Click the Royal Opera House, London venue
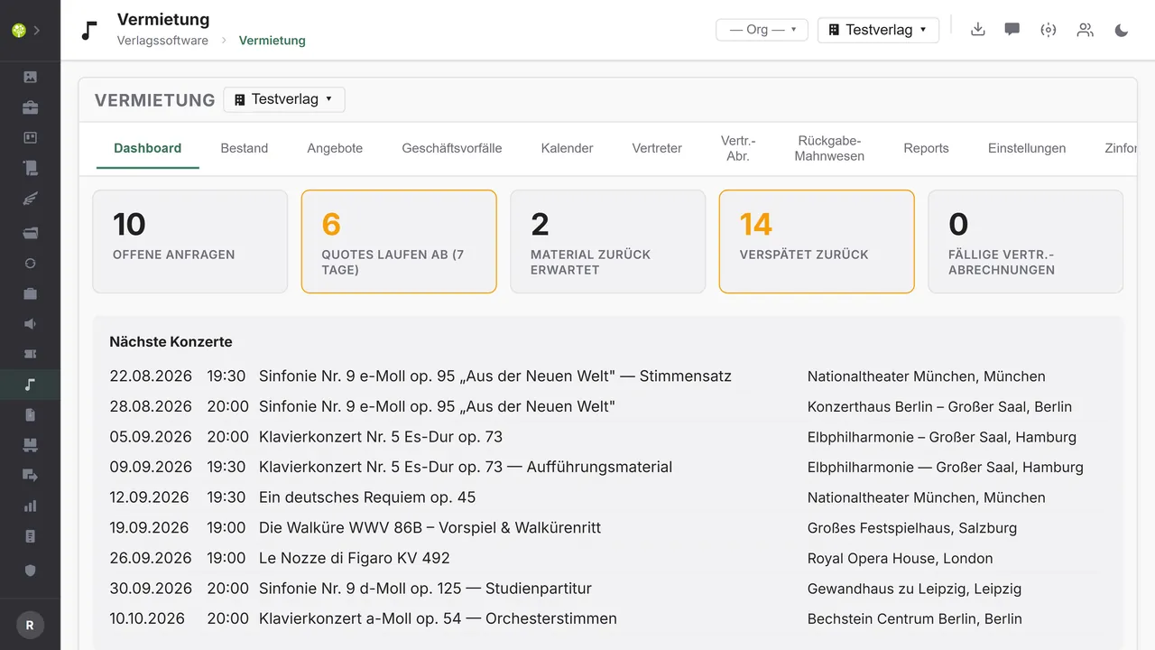This screenshot has height=650, width=1155. pyautogui.click(x=900, y=558)
